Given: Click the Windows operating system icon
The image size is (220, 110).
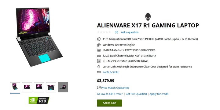Looking at the screenshot, I should point(99,45).
